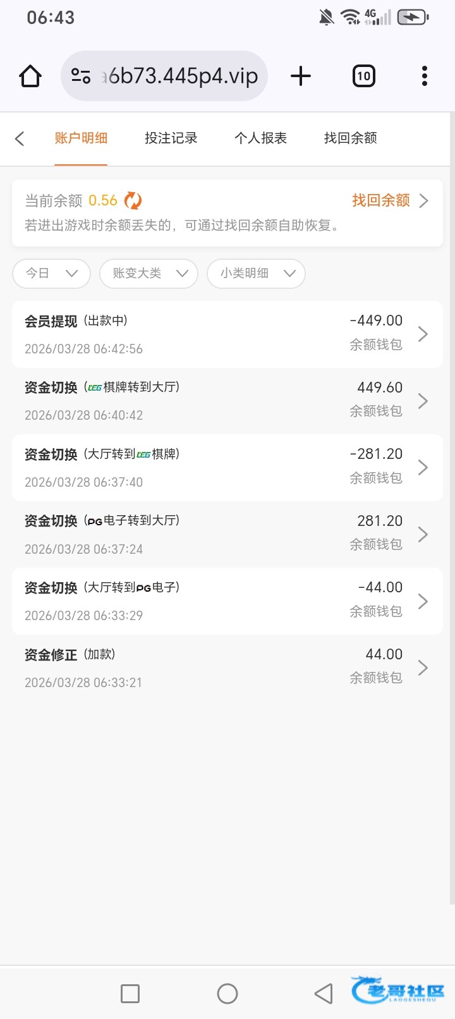Switch to the 个人报表 tab
Image resolution: width=455 pixels, height=1019 pixels.
coord(260,138)
